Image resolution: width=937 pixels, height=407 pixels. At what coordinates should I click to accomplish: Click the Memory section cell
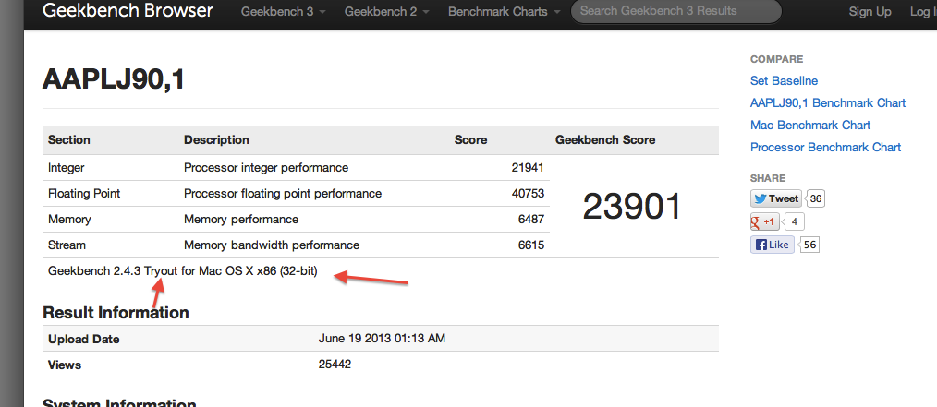[x=69, y=219]
